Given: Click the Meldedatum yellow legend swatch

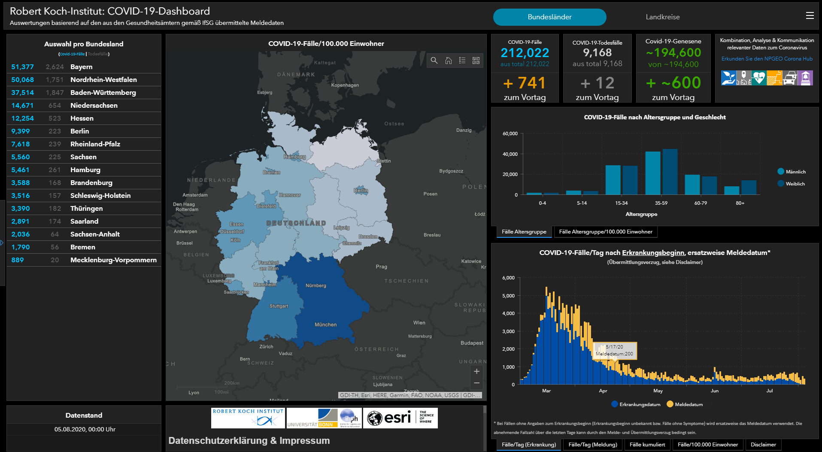Looking at the screenshot, I should [670, 404].
